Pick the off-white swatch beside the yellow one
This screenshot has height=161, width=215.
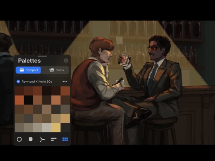47,128
